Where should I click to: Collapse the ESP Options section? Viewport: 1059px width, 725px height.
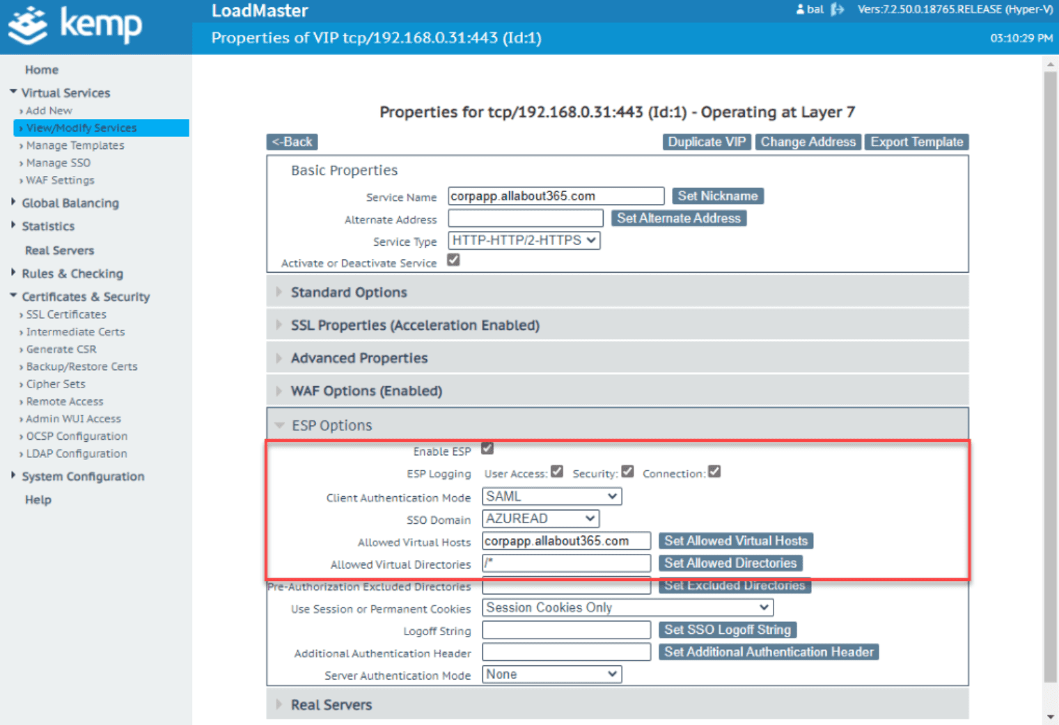coord(617,425)
